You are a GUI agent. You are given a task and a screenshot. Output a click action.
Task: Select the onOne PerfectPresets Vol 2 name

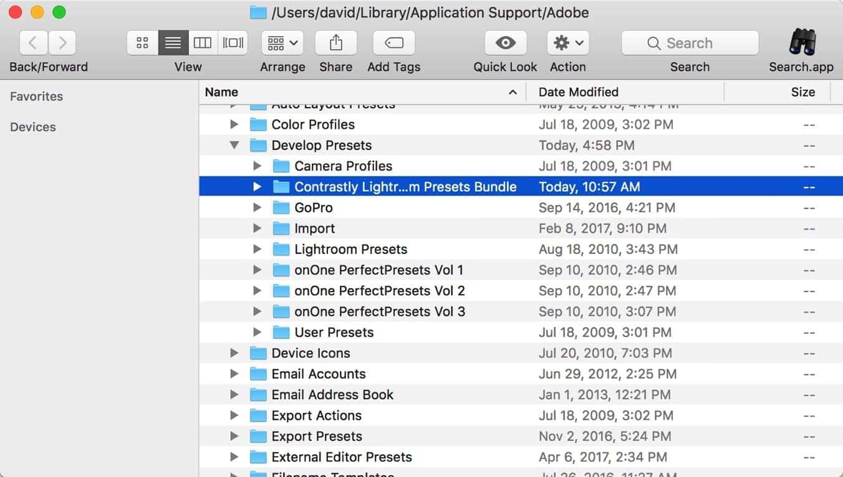tap(380, 291)
